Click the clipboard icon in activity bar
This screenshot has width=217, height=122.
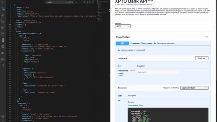3,65
